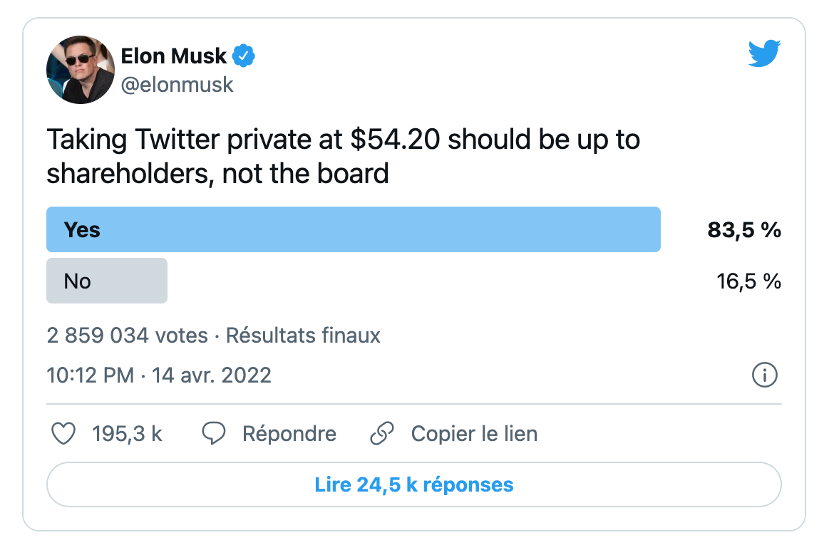Open the @elonmusk handle link
834x550 pixels.
(177, 85)
